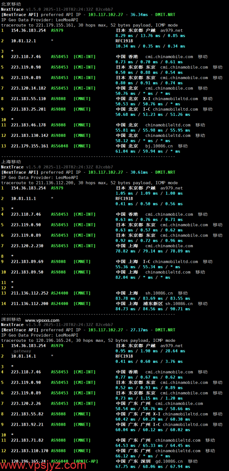
Task: Select hop IP 221.183.110.170
Action: tap(30, 451)
